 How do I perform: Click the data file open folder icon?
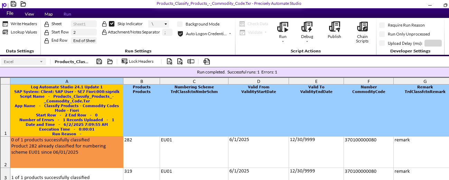point(110,61)
